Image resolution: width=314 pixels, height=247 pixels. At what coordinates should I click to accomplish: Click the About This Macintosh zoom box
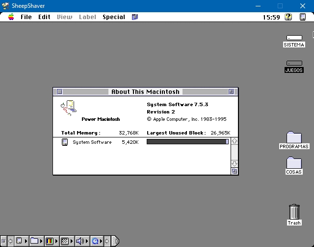click(x=231, y=91)
